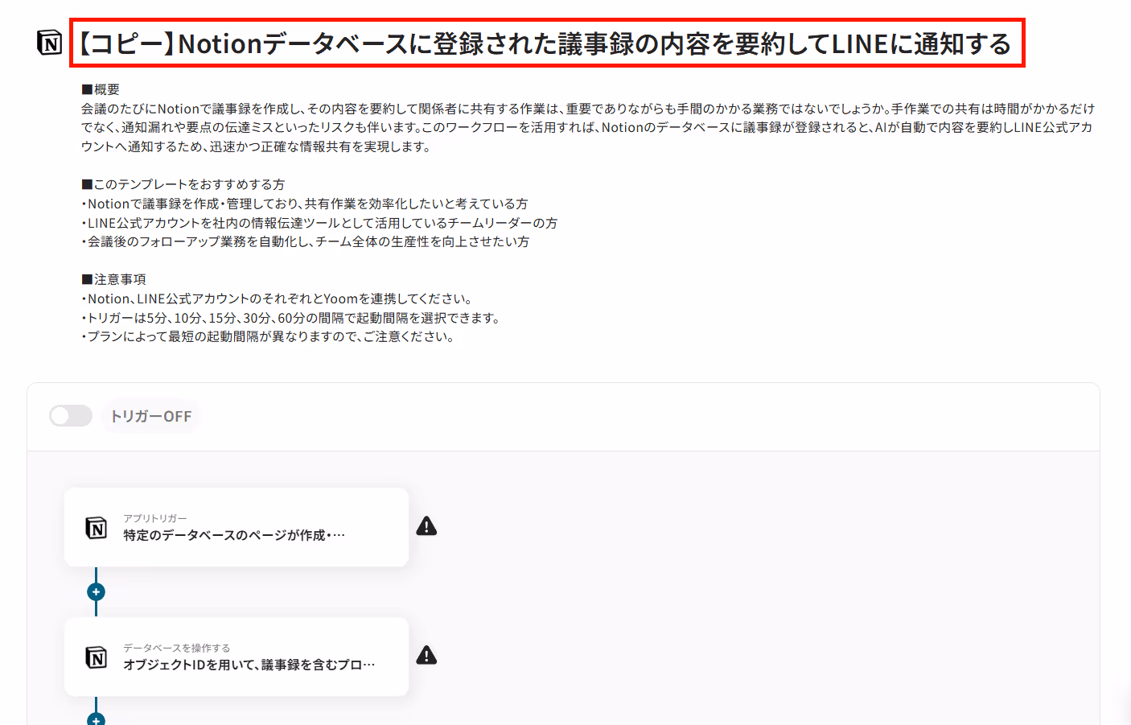Click the ■このテンプレートをおすすめする方 heading
Viewport: 1131px width, 725px height.
click(x=183, y=184)
